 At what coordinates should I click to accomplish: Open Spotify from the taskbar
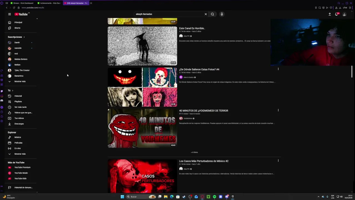[214, 197]
